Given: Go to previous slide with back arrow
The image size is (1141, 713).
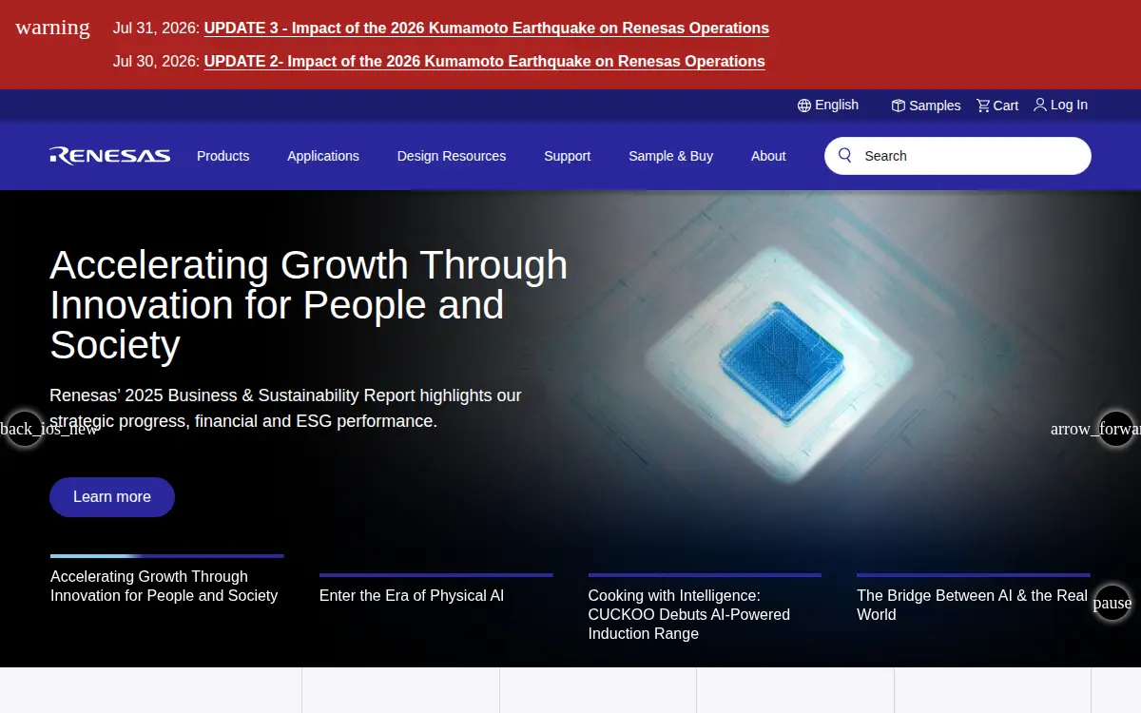Looking at the screenshot, I should click(25, 429).
